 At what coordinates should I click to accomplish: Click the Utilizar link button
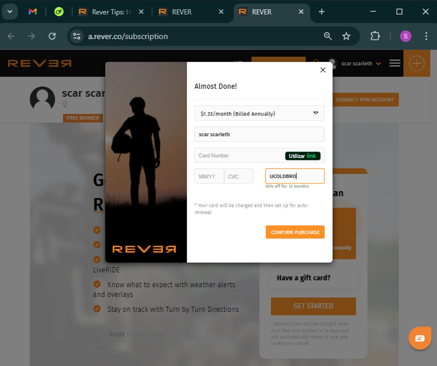pos(303,156)
